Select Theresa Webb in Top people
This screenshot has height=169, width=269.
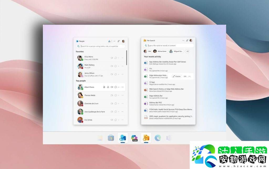(101, 95)
